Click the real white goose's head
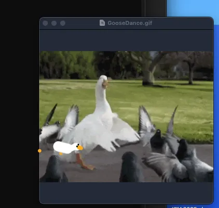 tap(104, 81)
